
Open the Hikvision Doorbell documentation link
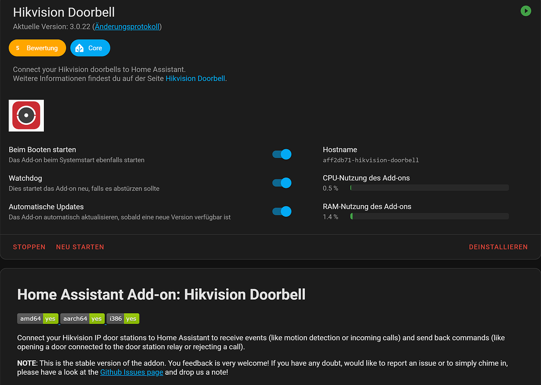coord(195,78)
